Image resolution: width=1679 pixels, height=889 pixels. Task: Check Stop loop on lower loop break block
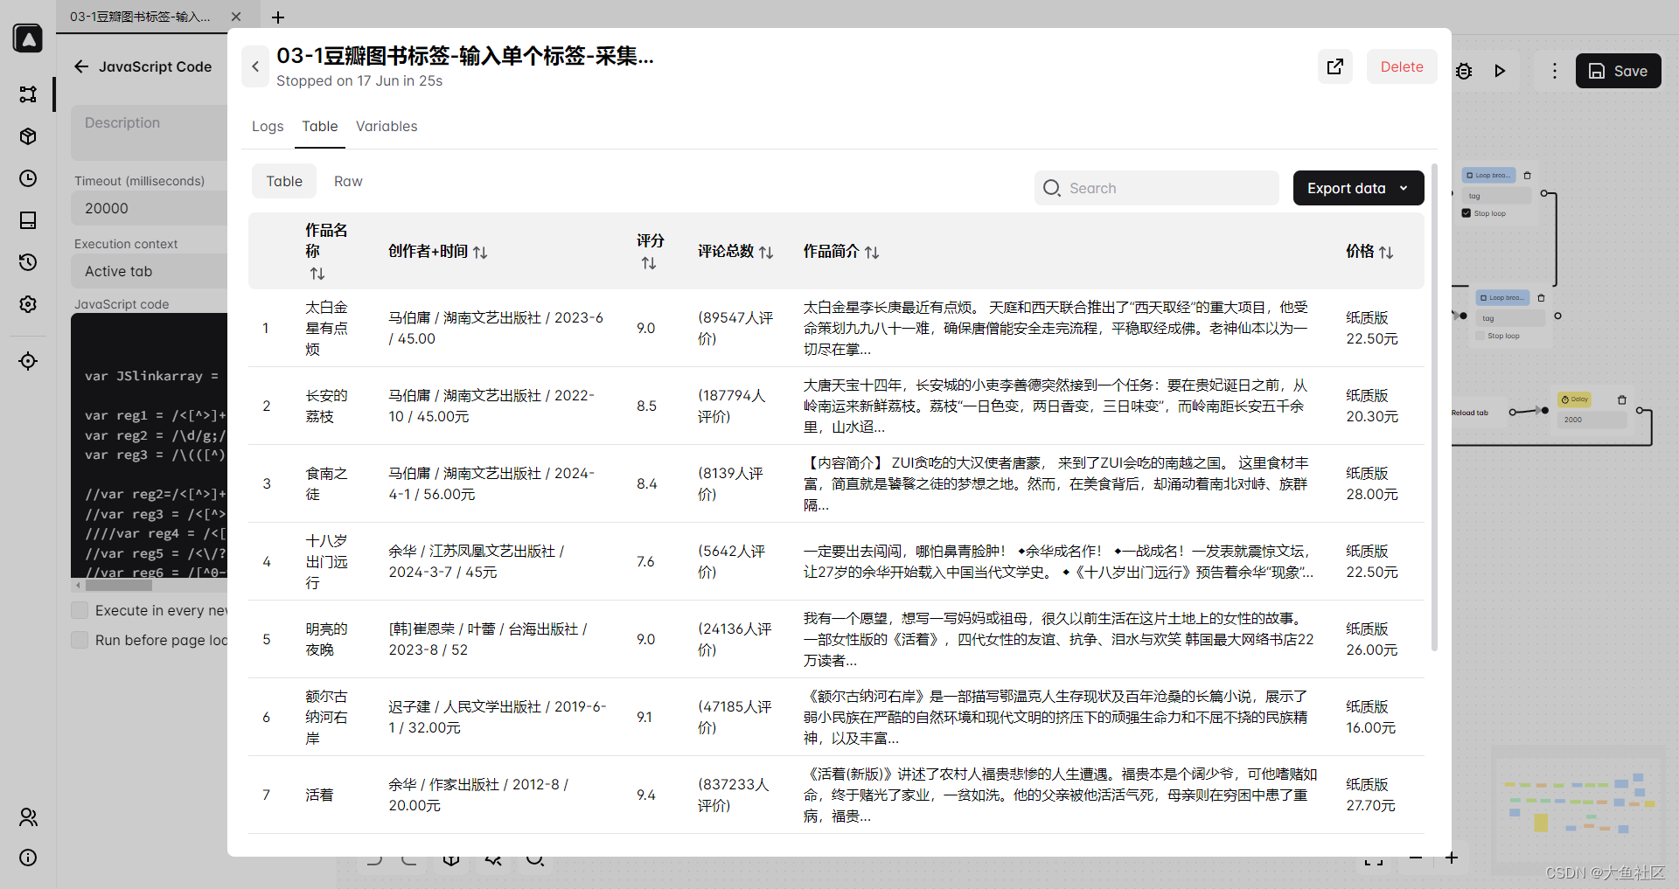point(1480,336)
